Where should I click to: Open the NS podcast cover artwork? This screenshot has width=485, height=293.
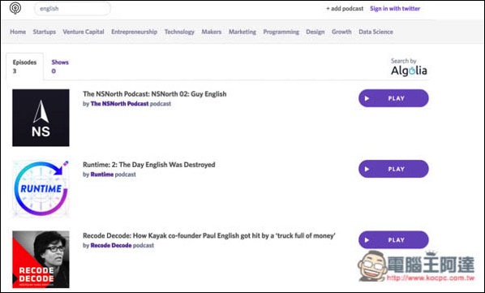(x=41, y=118)
